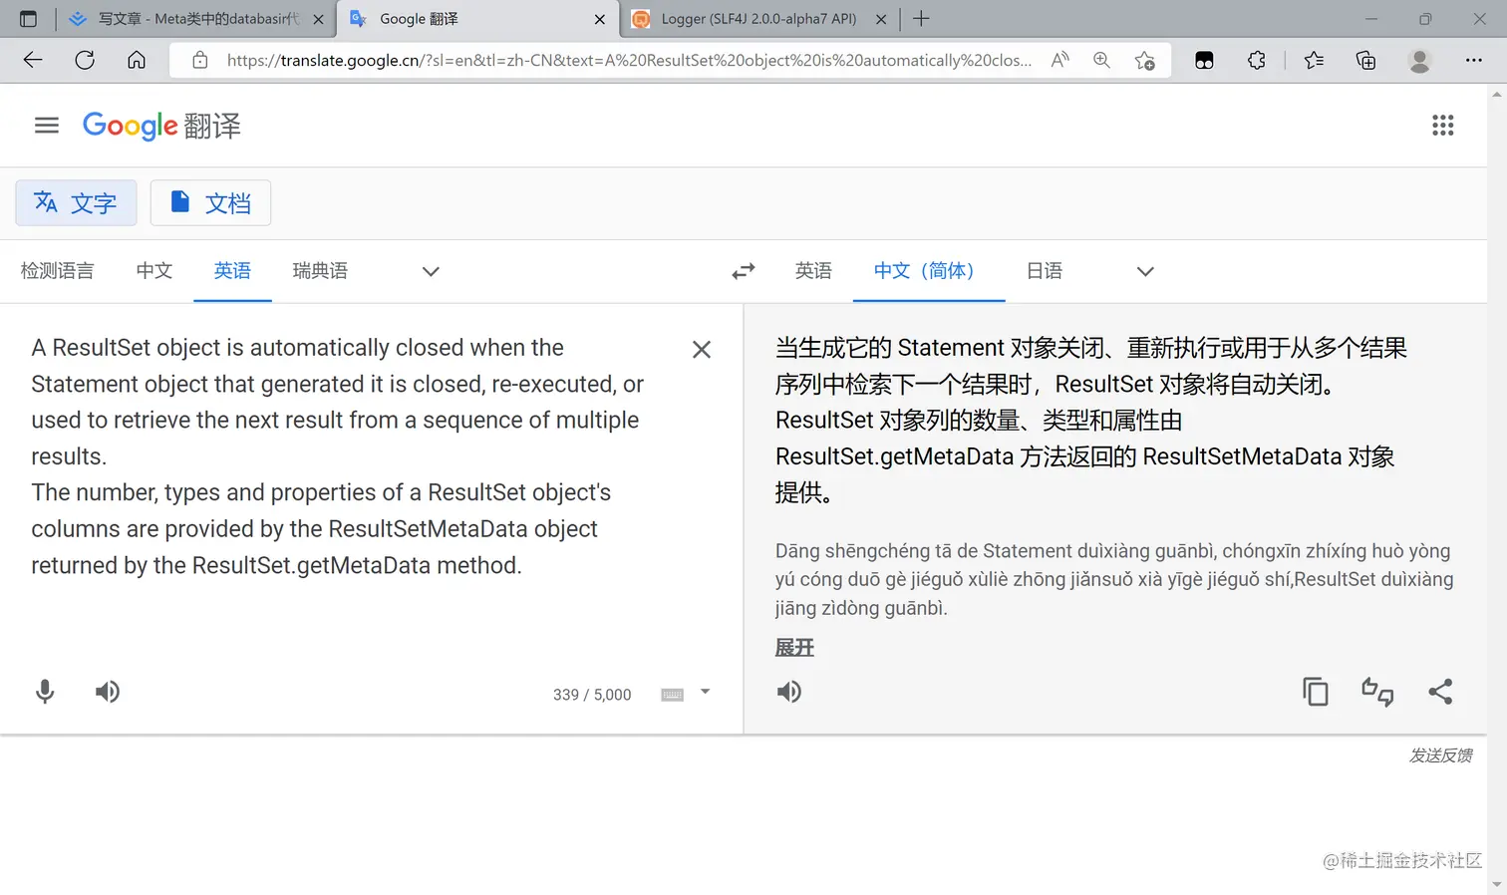The width and height of the screenshot is (1507, 895).
Task: Expand the target language list chevron
Action: [x=1145, y=271]
